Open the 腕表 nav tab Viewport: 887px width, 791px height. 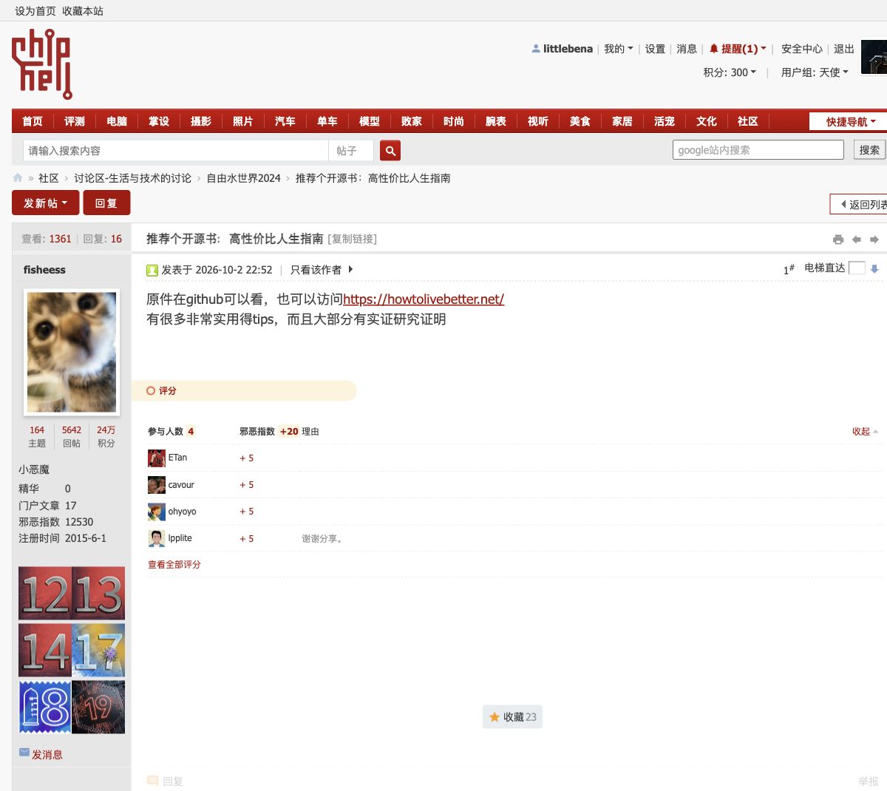point(496,121)
